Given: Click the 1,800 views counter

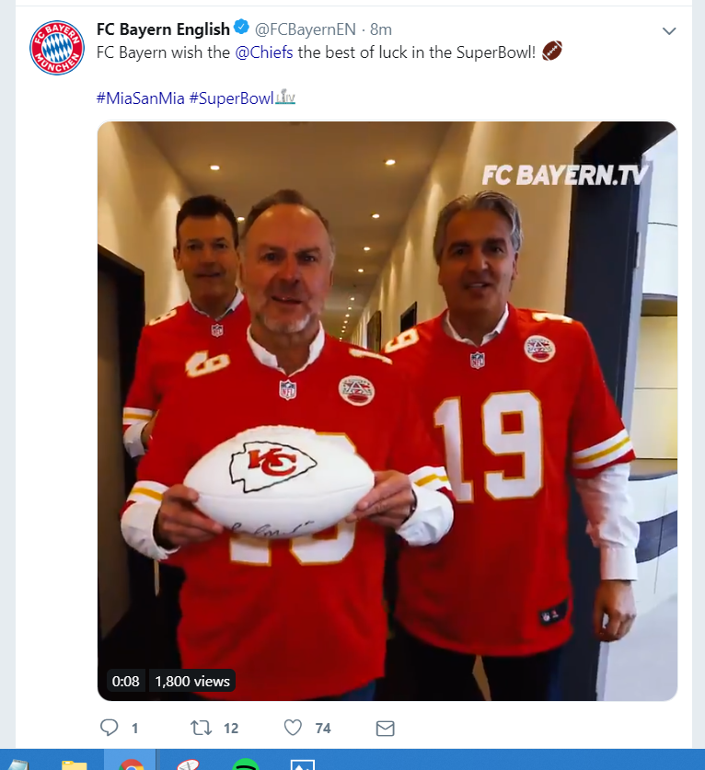Looking at the screenshot, I should [x=192, y=681].
